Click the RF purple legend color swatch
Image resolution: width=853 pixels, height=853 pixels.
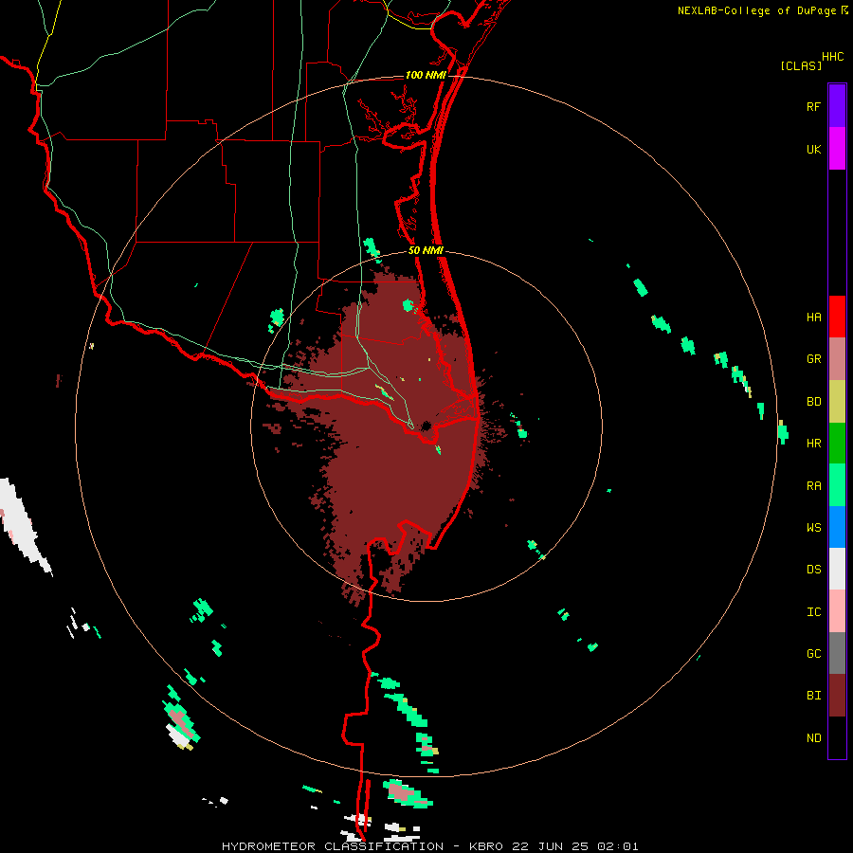tap(837, 106)
